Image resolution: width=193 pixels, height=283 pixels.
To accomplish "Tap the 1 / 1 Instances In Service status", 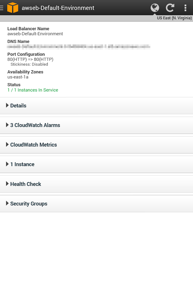I will [33, 90].
